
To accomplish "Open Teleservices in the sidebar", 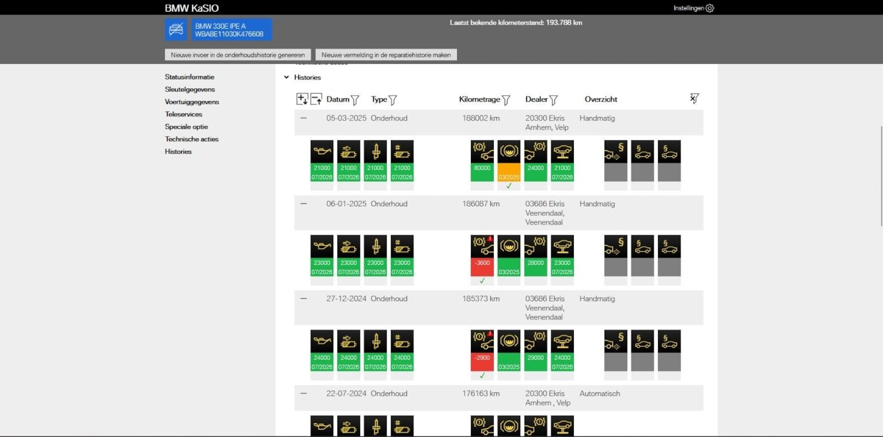I will coord(184,114).
